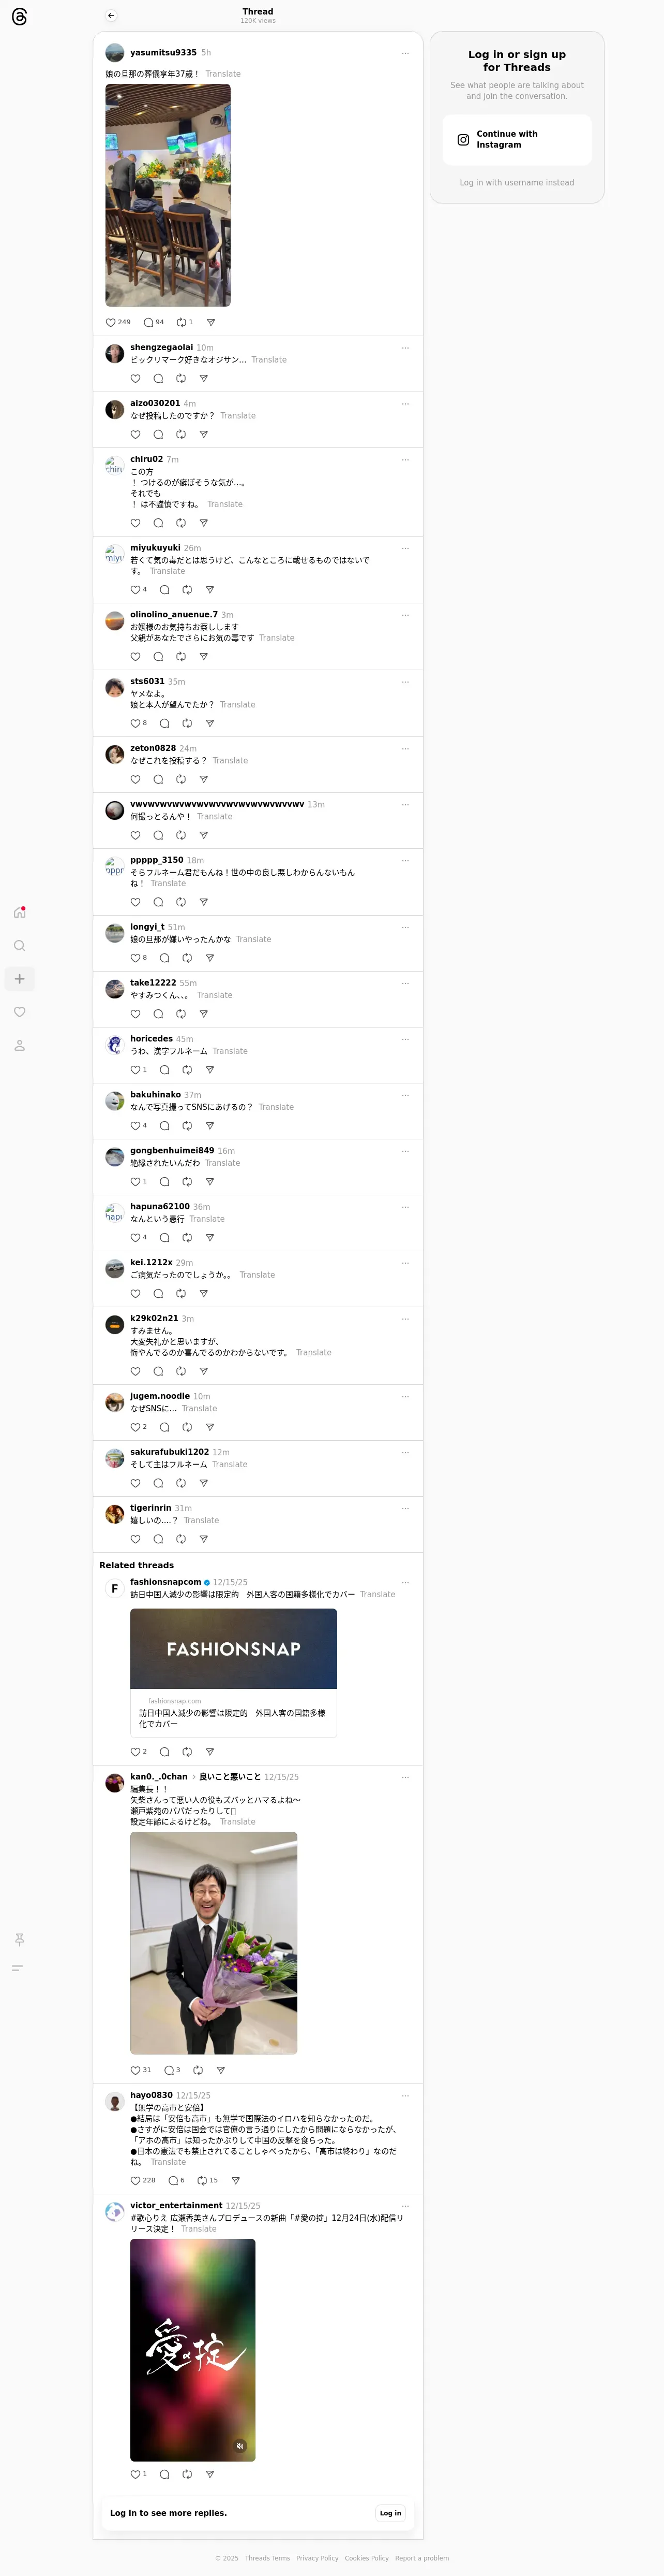Image resolution: width=664 pixels, height=2576 pixels.
Task: Click the create new post plus icon
Action: coord(19,979)
